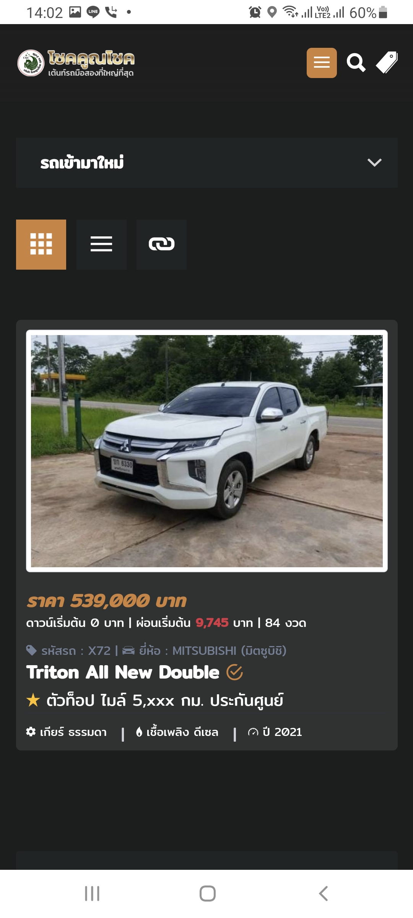Viewport: 413px width, 918px height.
Task: Switch to grid view layout
Action: pyautogui.click(x=41, y=244)
